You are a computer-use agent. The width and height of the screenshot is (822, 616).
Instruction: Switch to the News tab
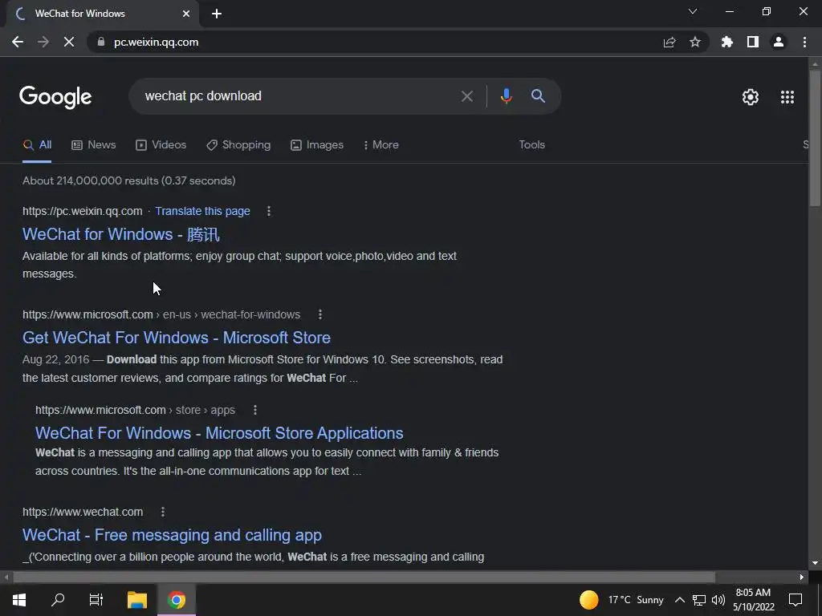coord(94,145)
